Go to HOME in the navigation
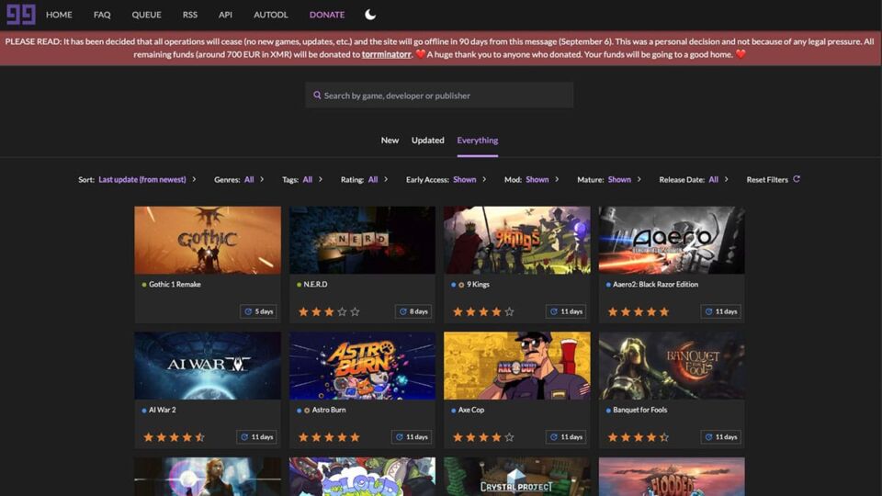Image resolution: width=882 pixels, height=496 pixels. pos(59,15)
